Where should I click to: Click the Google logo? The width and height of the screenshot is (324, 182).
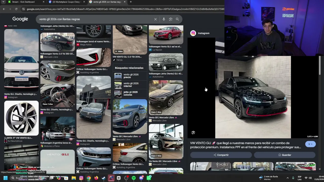click(20, 19)
